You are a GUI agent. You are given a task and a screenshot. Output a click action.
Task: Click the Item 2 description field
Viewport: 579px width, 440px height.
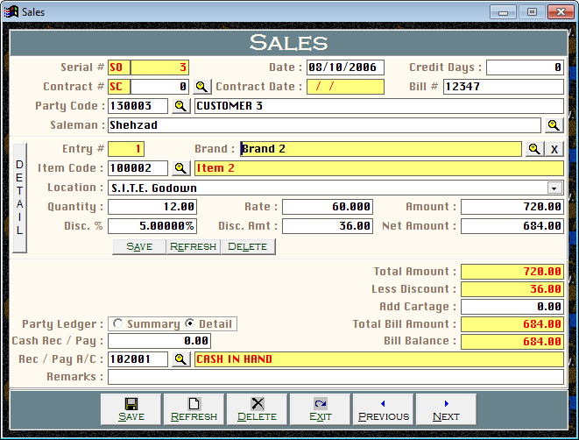[379, 168]
